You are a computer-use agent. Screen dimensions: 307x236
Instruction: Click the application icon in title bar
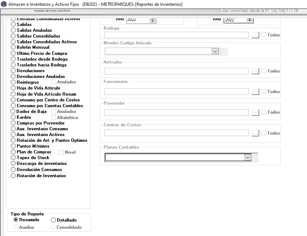click(x=4, y=4)
